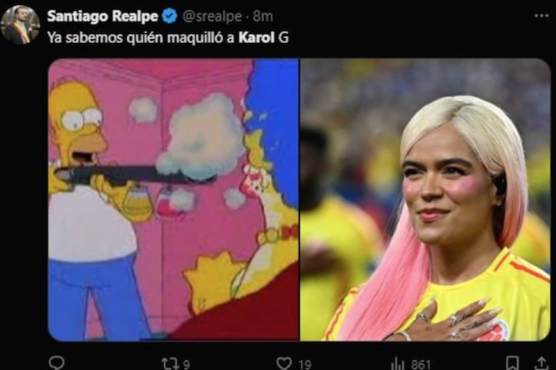Image resolution: width=556 pixels, height=370 pixels.
Task: Click the like count showing 19
Action: click(x=304, y=363)
